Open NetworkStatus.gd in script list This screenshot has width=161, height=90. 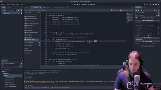pyautogui.click(x=31, y=16)
